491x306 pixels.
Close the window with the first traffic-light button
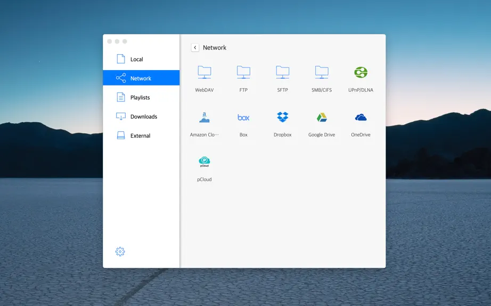pos(109,41)
